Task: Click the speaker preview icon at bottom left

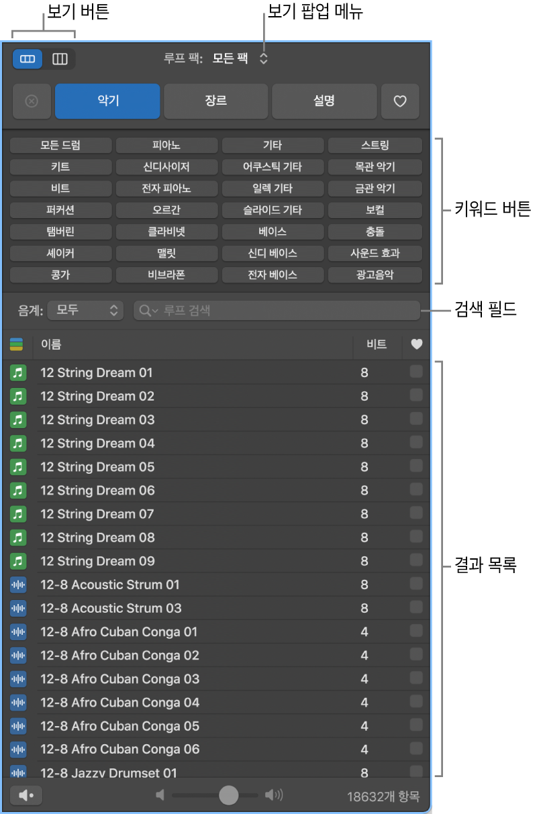Action: [x=26, y=795]
